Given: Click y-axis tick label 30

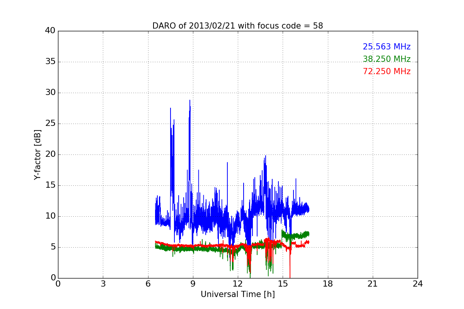Looking at the screenshot, I should pos(50,93).
